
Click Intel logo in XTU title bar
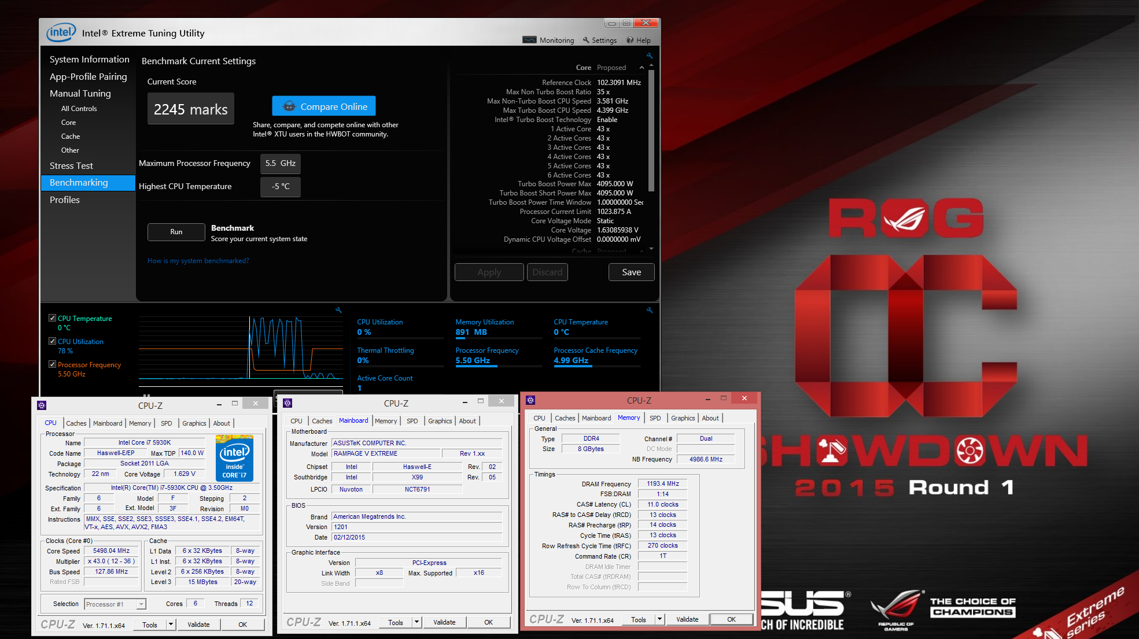(61, 32)
